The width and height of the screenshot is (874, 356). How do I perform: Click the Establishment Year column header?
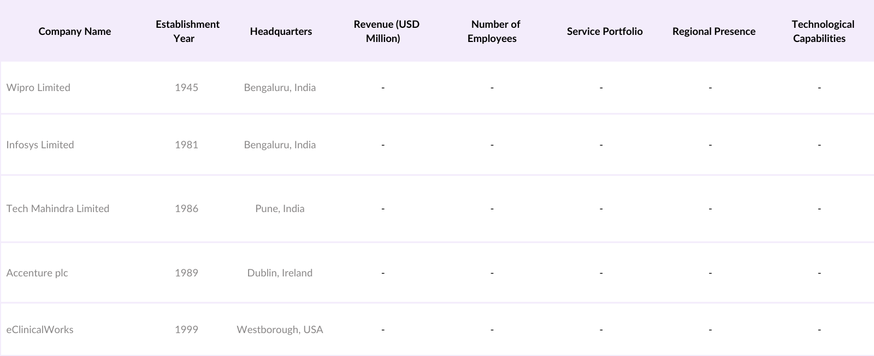pos(187,31)
